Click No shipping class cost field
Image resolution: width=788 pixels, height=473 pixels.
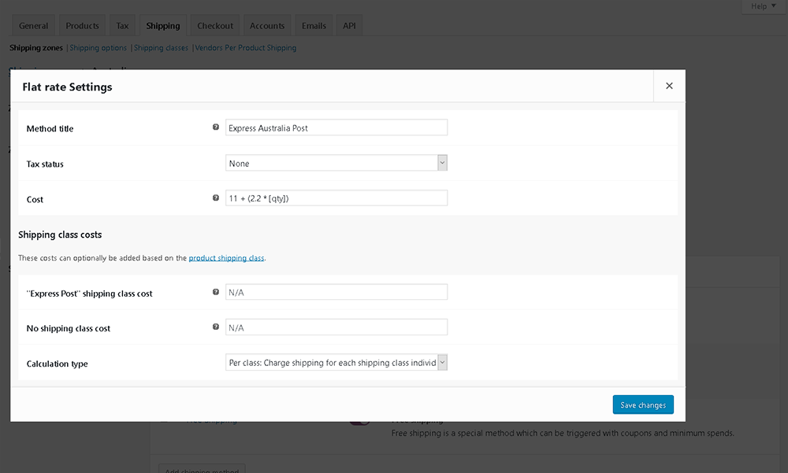coord(336,327)
